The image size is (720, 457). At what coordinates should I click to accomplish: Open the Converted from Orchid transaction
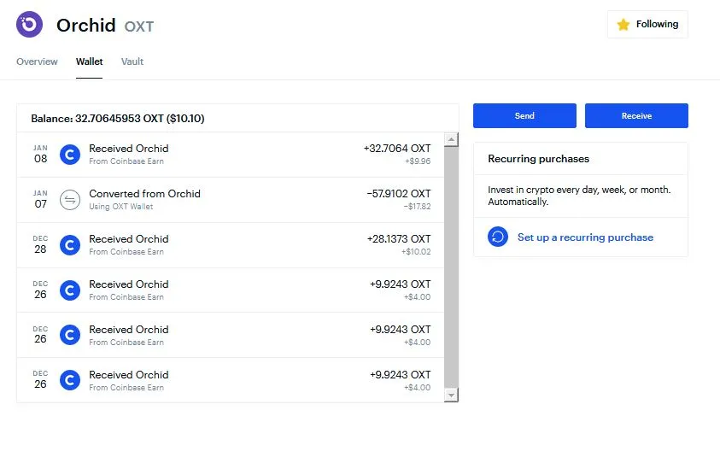[231, 200]
